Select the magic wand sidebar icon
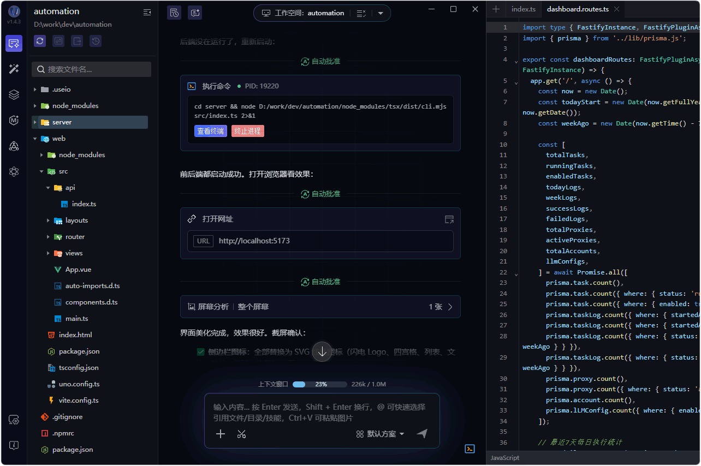The width and height of the screenshot is (701, 466). 14,69
